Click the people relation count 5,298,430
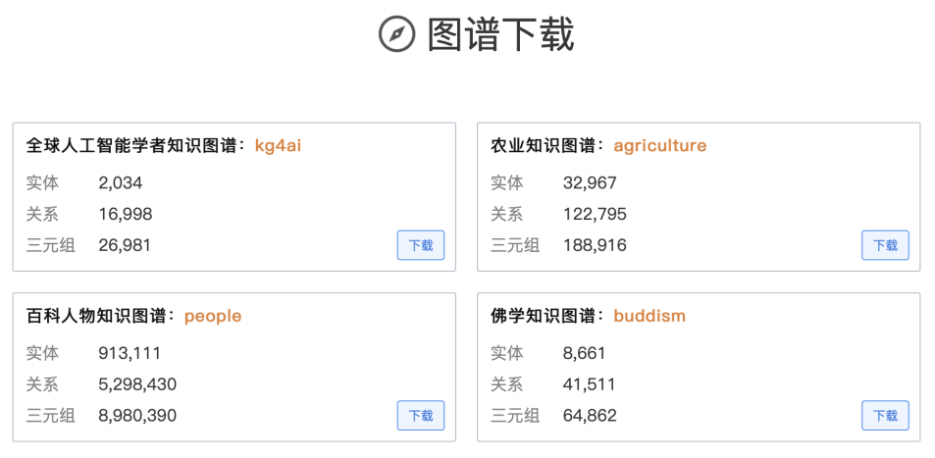This screenshot has width=935, height=458. click(x=137, y=384)
